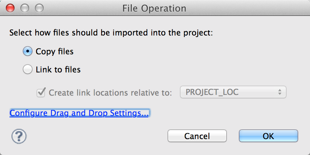Select the Copy files radio button
Screen dimensions: 310x155
pyautogui.click(x=28, y=51)
